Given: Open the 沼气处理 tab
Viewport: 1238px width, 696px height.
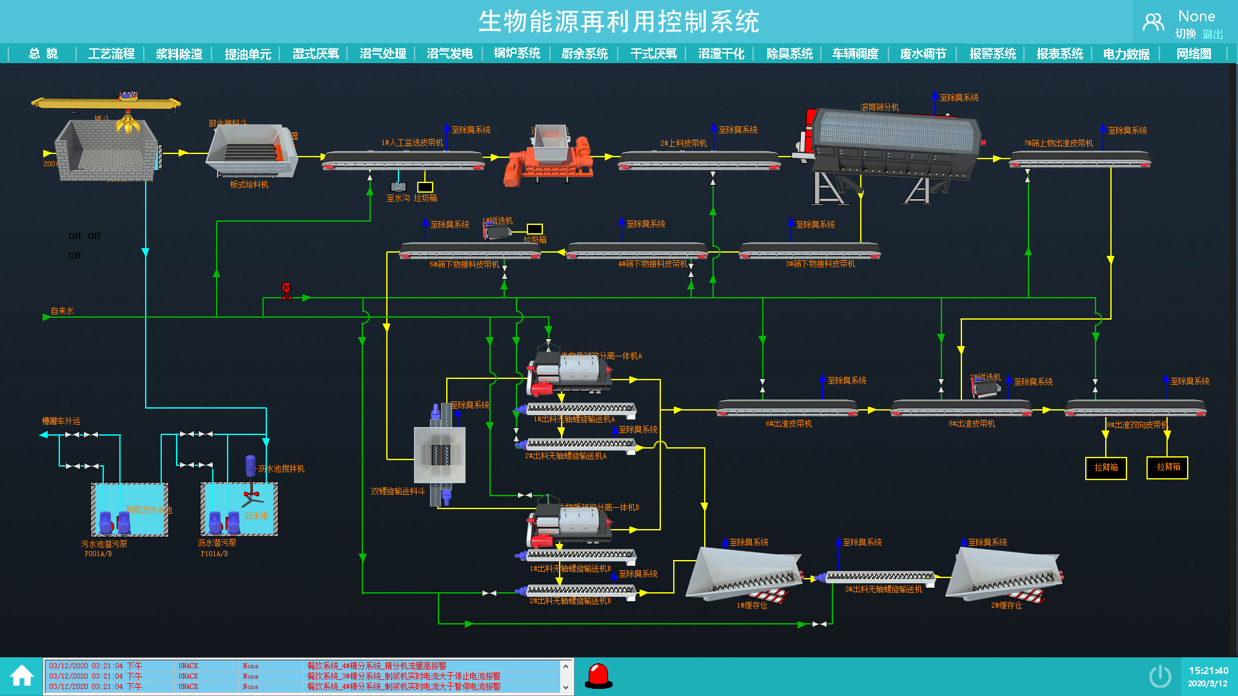Looking at the screenshot, I should tap(382, 53).
